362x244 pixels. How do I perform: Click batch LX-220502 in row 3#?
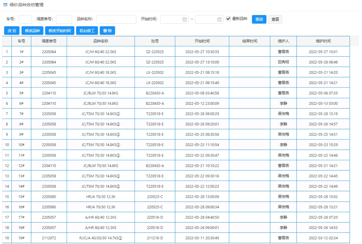click(155, 72)
